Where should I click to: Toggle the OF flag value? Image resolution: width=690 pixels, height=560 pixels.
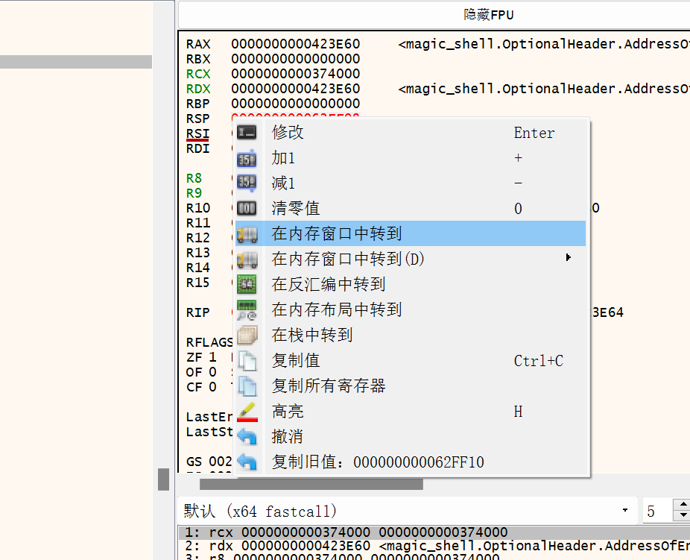(212, 372)
